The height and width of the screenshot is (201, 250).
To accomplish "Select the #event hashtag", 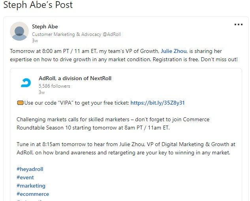I will click(x=25, y=177).
